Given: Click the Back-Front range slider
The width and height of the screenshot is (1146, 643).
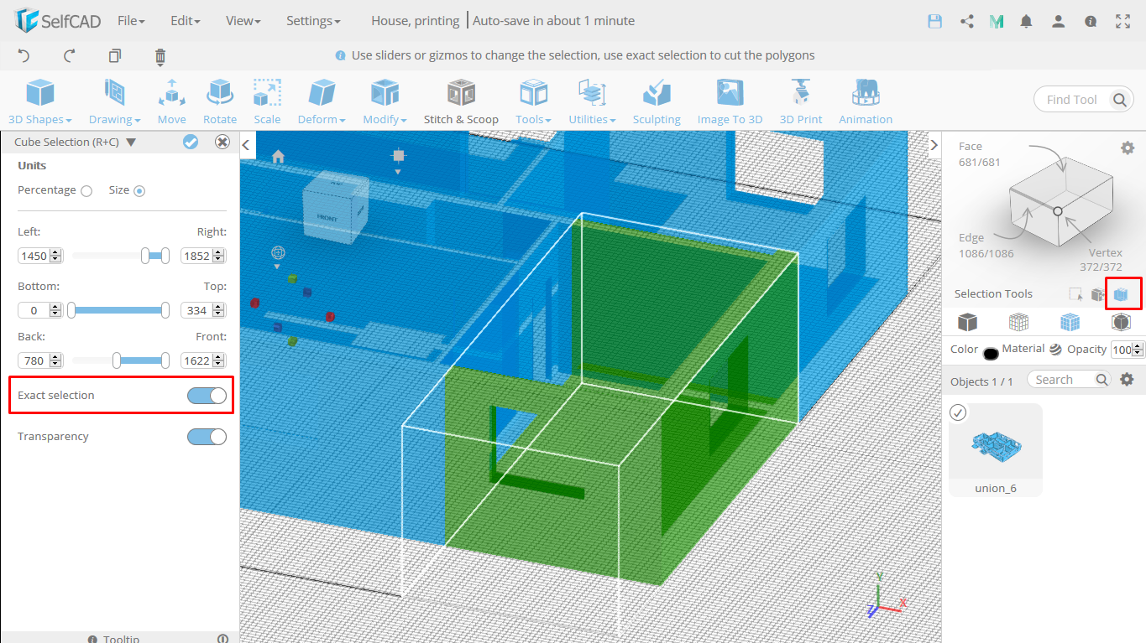Looking at the screenshot, I should click(118, 360).
